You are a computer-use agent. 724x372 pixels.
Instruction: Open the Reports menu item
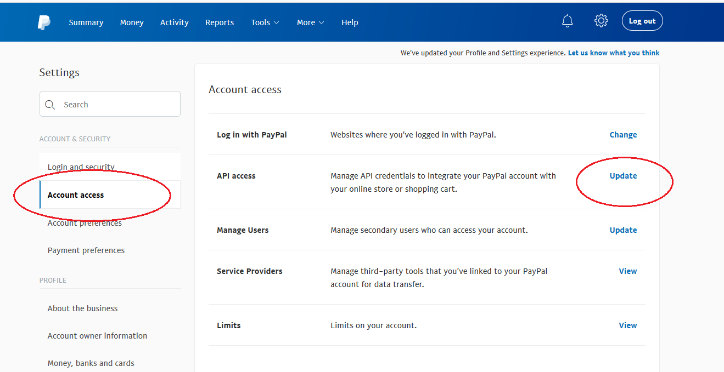[x=220, y=22]
